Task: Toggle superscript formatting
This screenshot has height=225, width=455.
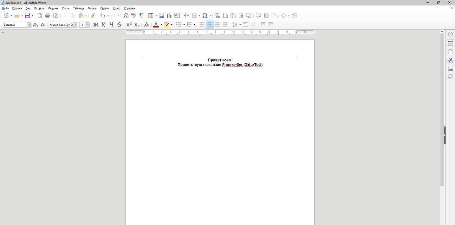Action: [129, 25]
